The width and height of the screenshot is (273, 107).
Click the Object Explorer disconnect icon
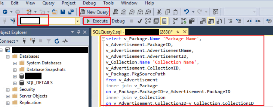tap(32, 41)
